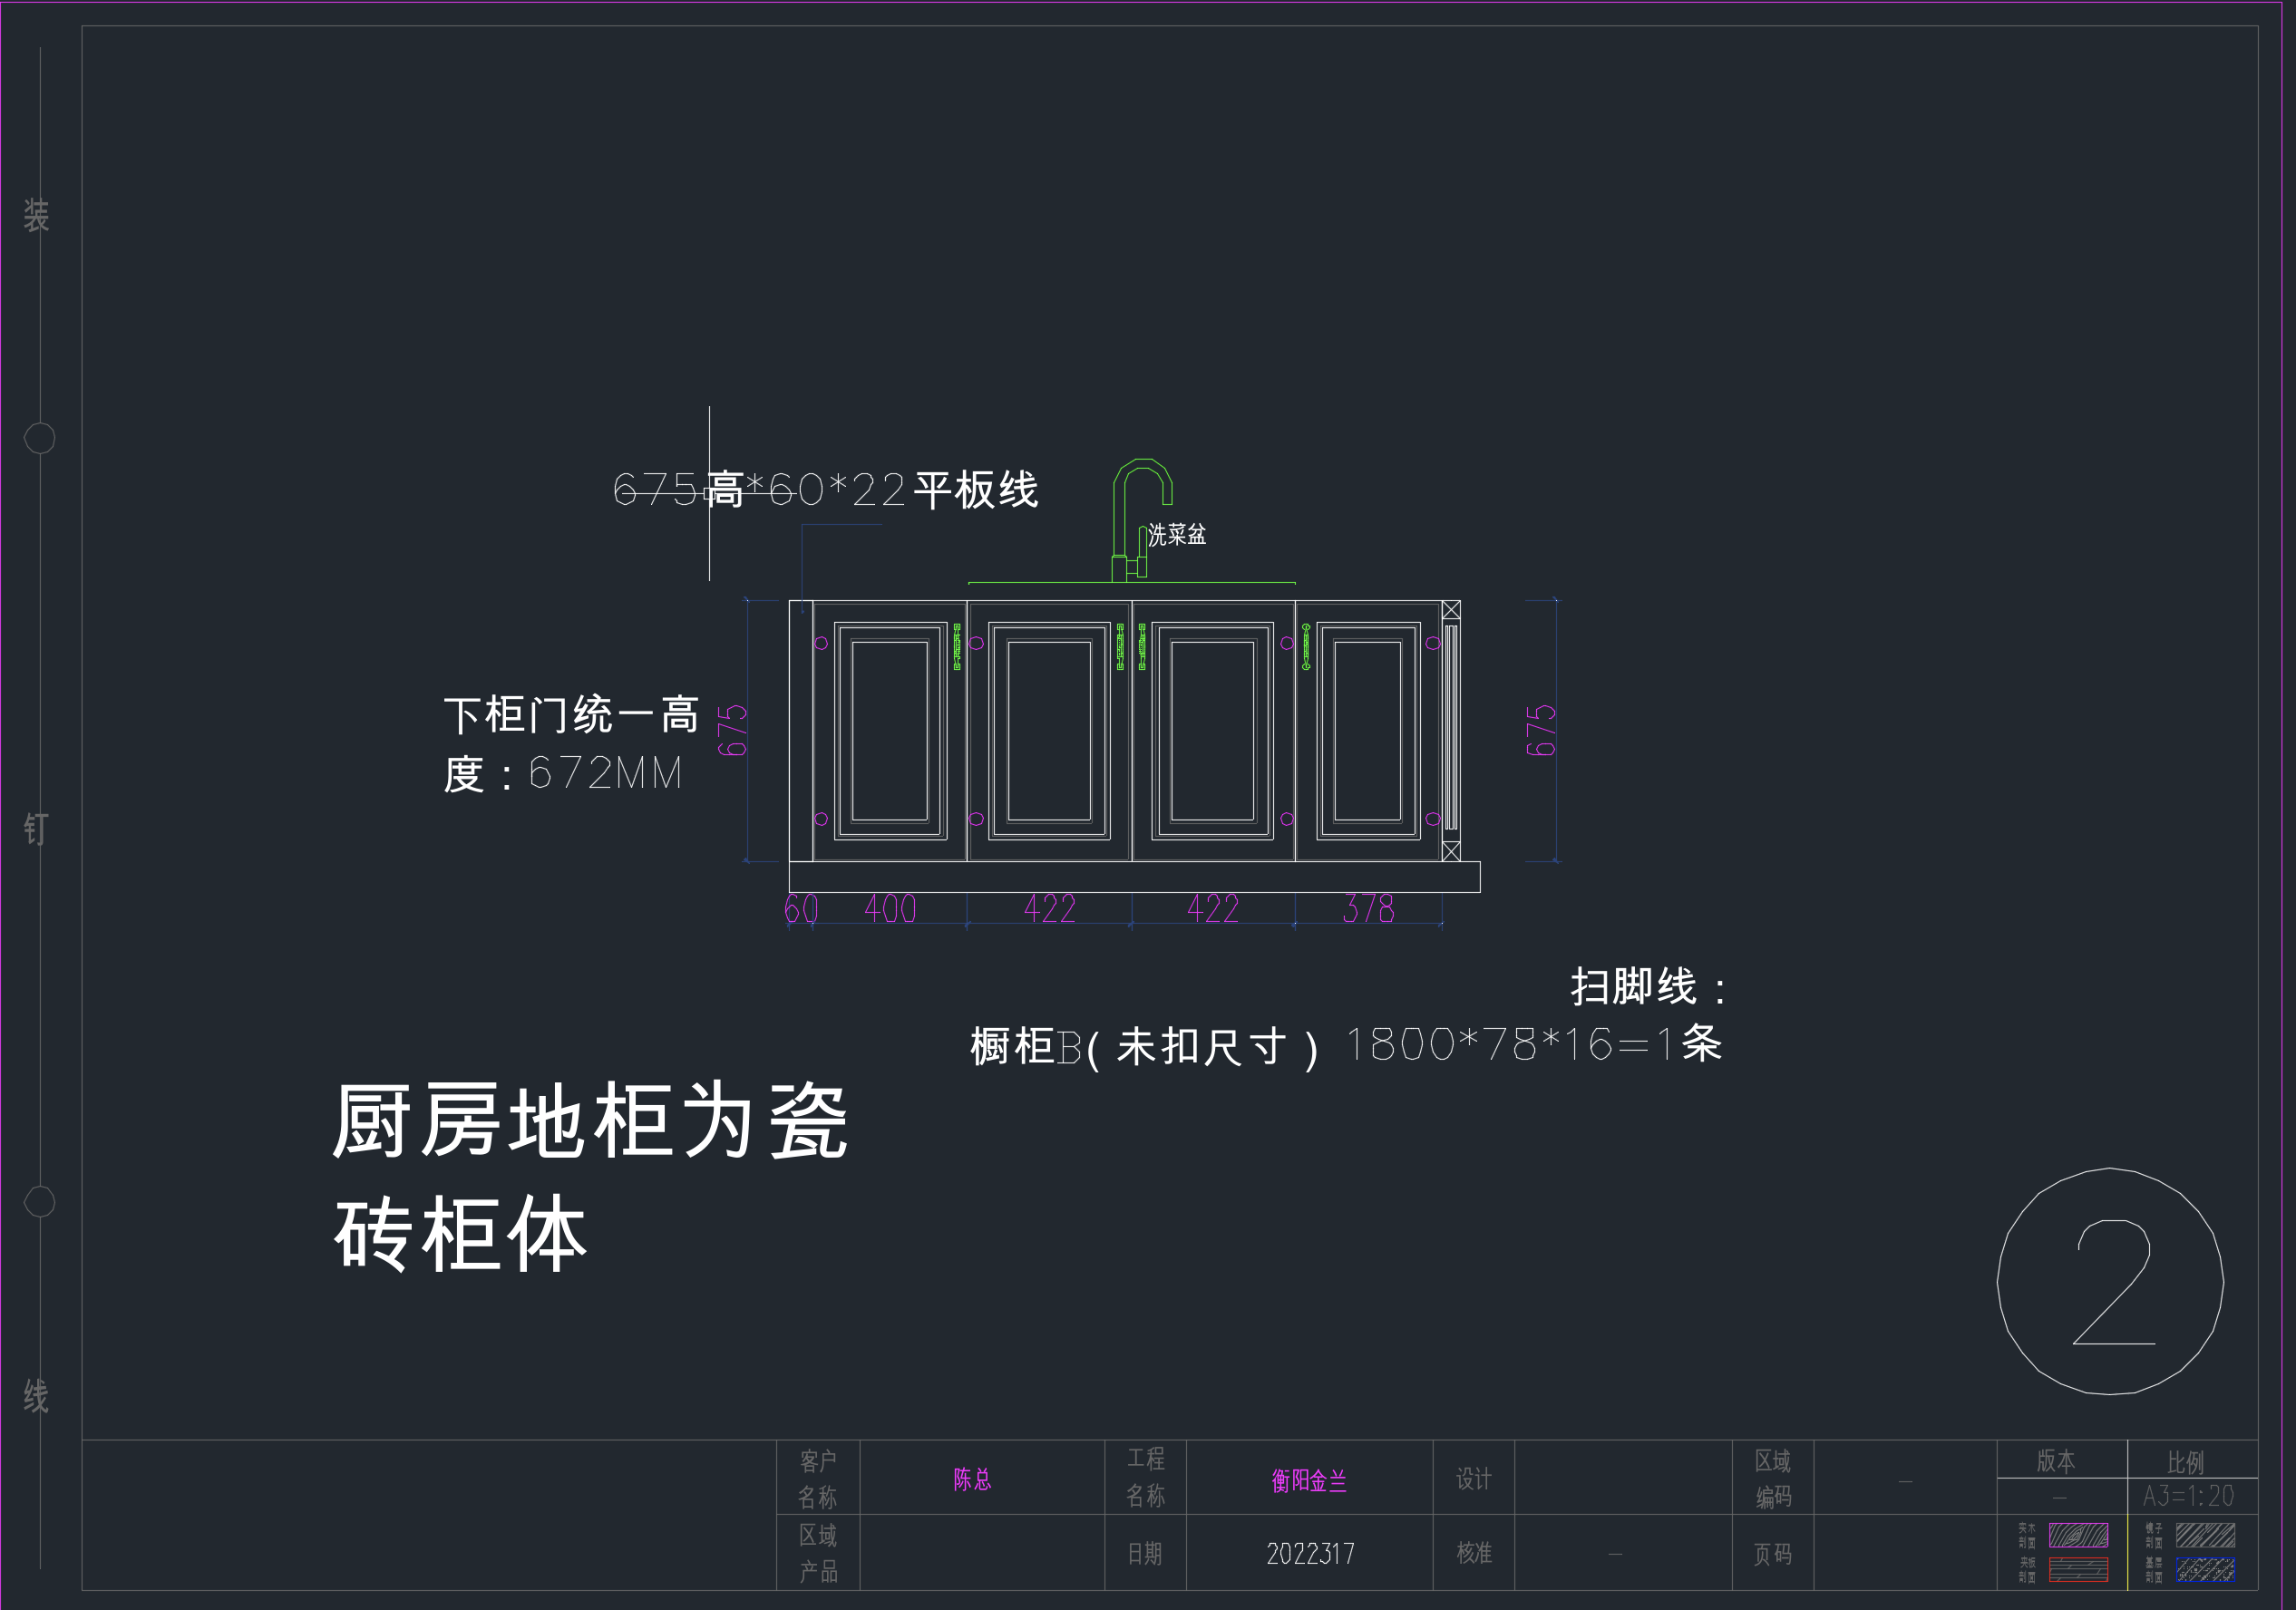Click the 设计 cell
Image resolution: width=2296 pixels, height=1610 pixels.
(x=1473, y=1478)
